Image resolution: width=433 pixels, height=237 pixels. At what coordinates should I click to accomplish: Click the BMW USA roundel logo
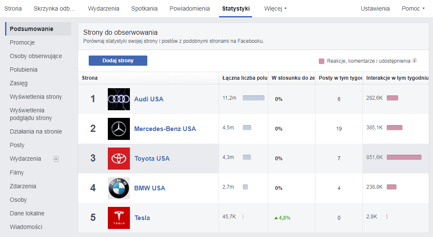point(119,188)
